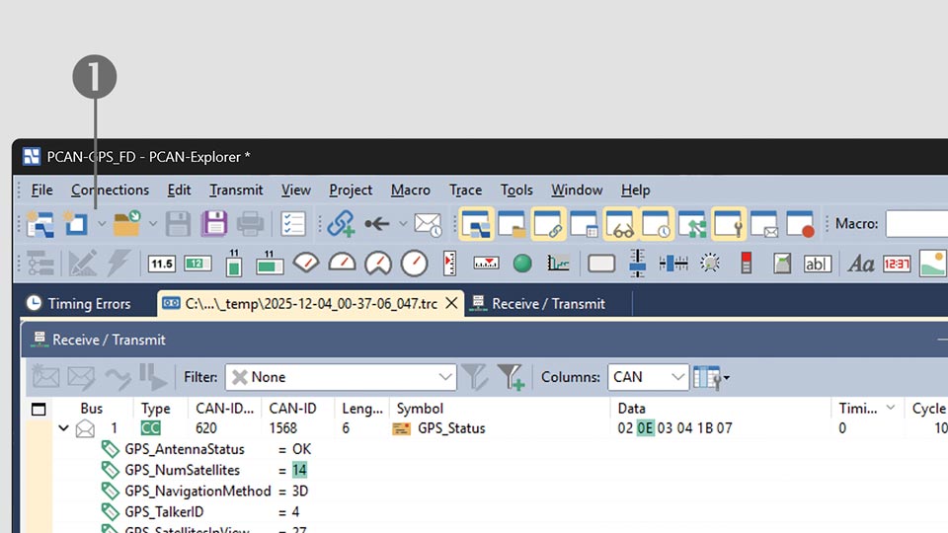The width and height of the screenshot is (948, 533).
Task: Click the add connection chain-link icon
Action: point(341,224)
